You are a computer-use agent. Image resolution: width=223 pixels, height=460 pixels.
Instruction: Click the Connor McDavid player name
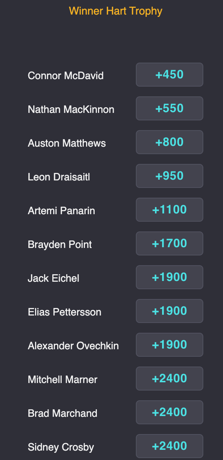pyautogui.click(x=66, y=76)
